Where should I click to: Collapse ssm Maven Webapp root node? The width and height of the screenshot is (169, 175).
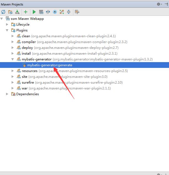click(2, 19)
